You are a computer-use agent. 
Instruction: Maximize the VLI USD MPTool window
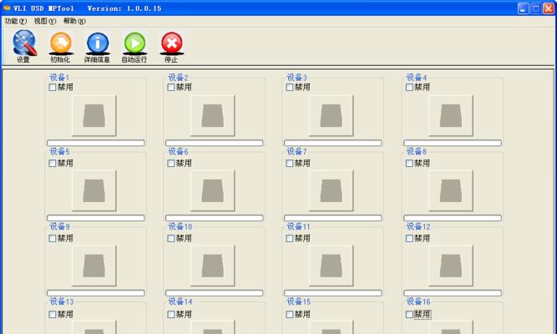click(535, 8)
